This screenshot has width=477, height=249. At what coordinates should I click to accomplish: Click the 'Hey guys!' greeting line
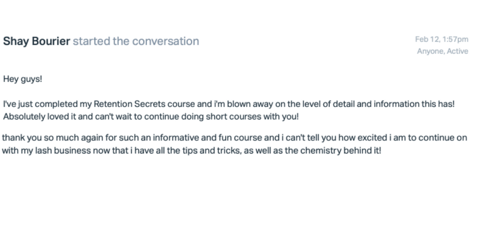(23, 79)
